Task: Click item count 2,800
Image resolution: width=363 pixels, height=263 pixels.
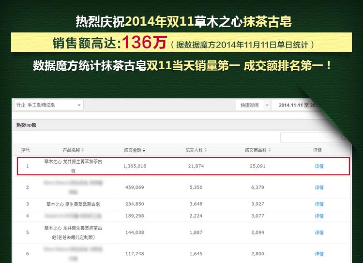Action: click(257, 254)
